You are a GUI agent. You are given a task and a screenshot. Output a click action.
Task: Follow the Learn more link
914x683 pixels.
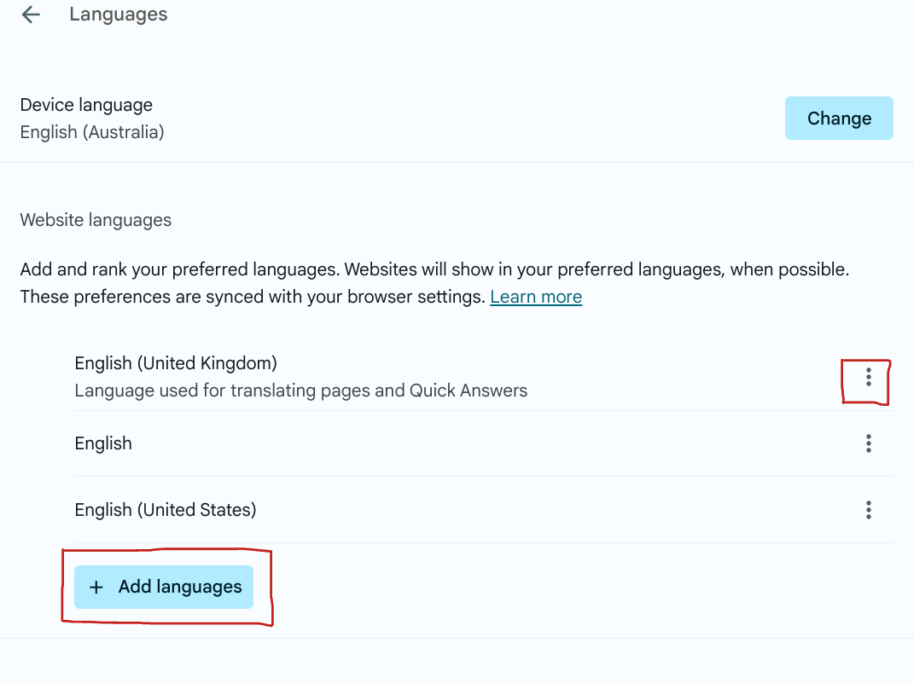click(536, 297)
